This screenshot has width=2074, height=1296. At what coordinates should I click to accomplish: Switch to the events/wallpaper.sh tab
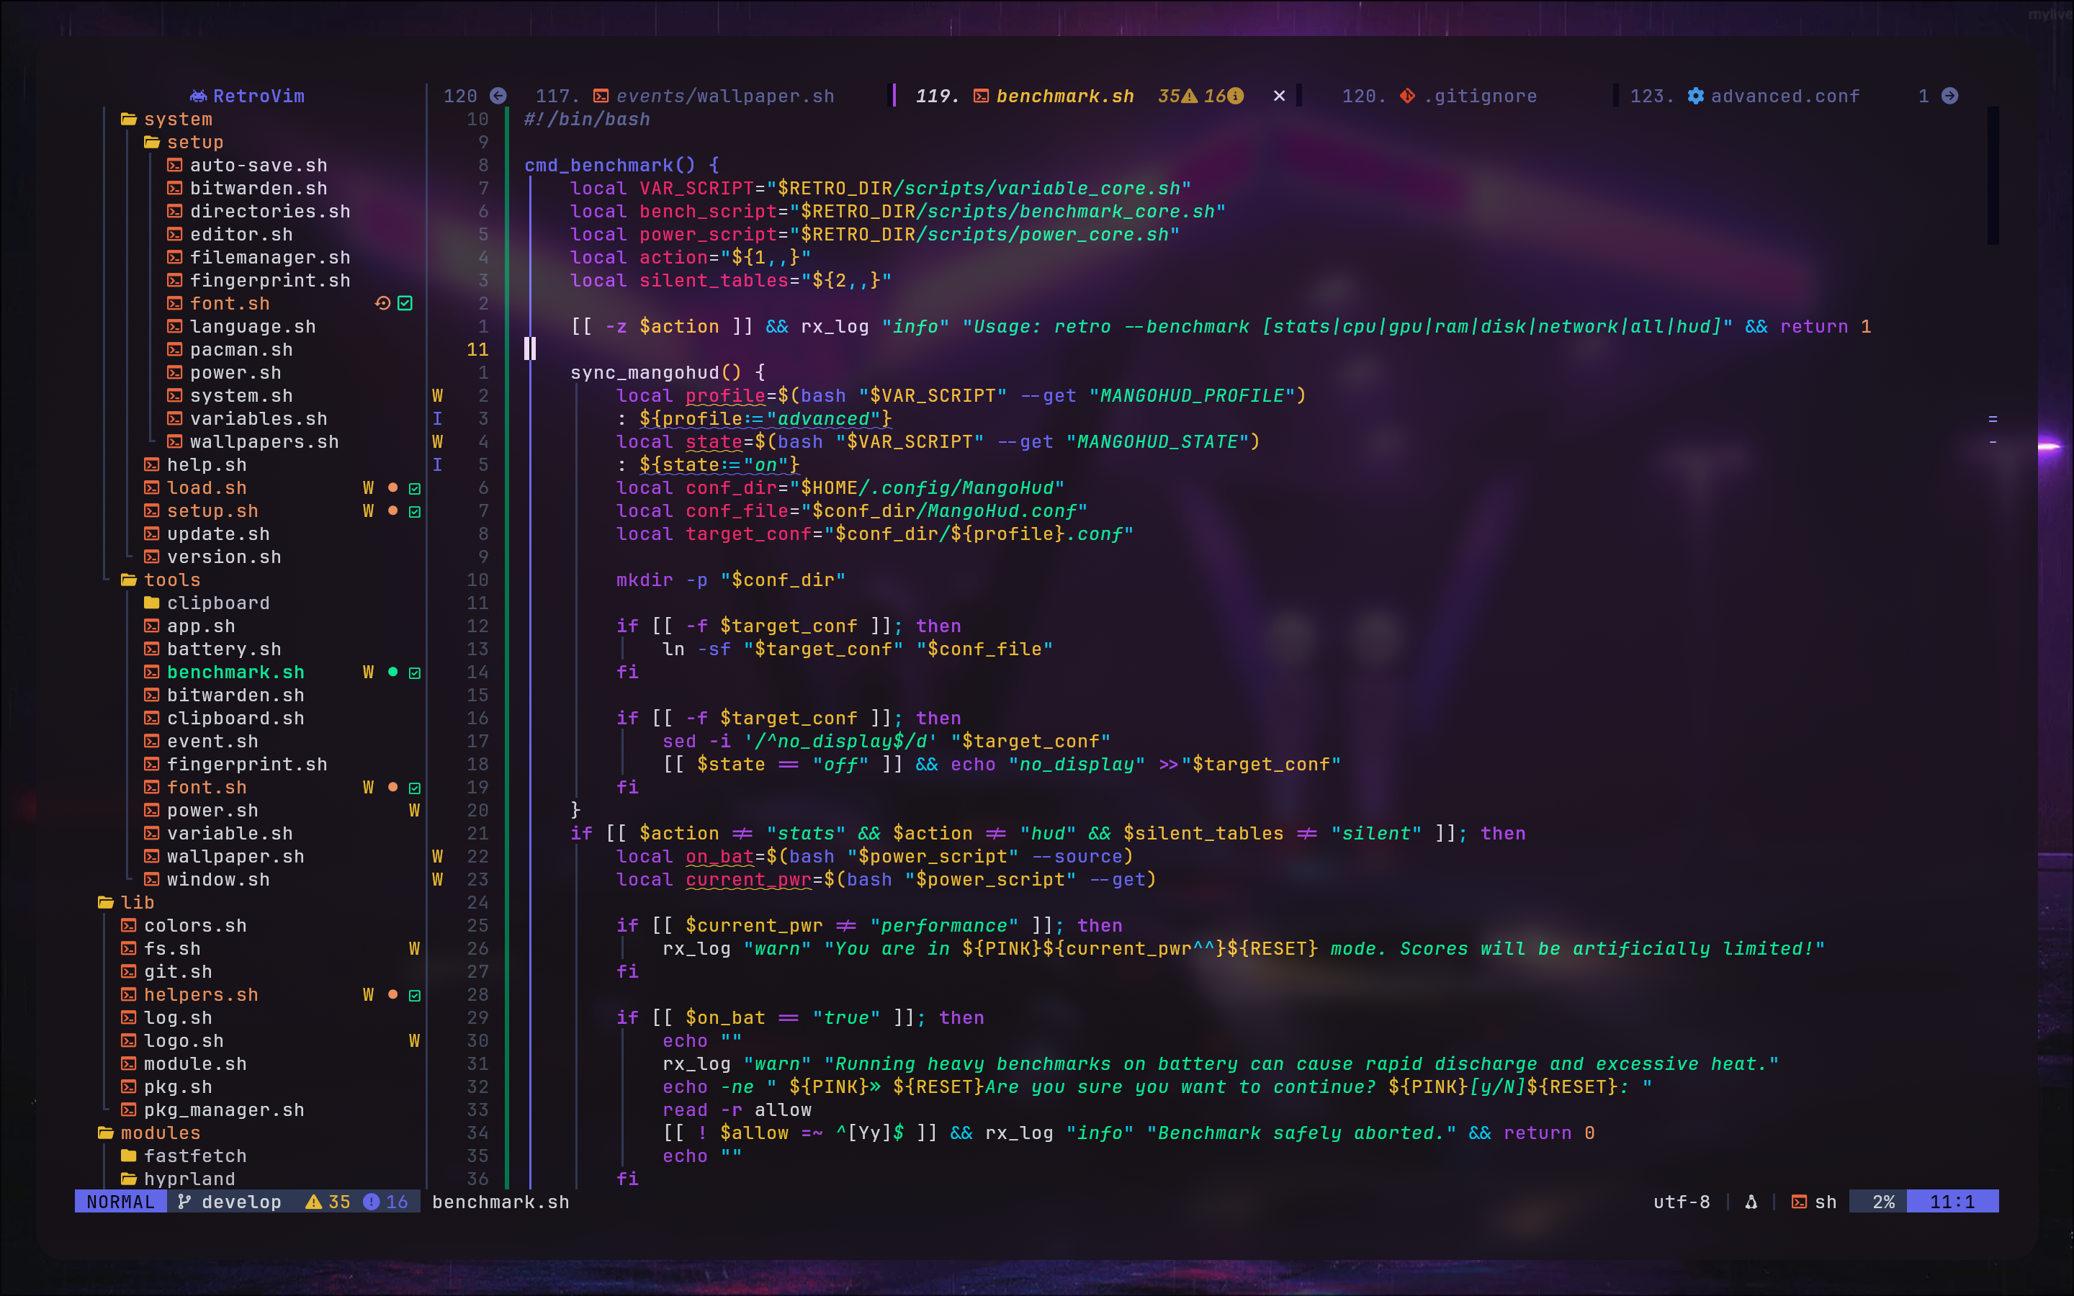(x=724, y=96)
